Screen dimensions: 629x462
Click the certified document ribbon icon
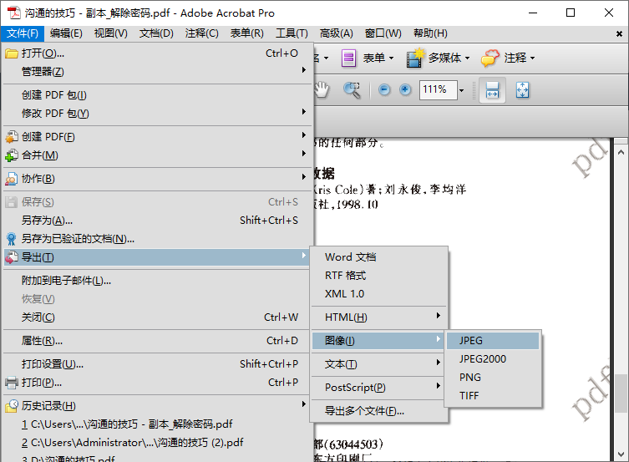click(12, 239)
